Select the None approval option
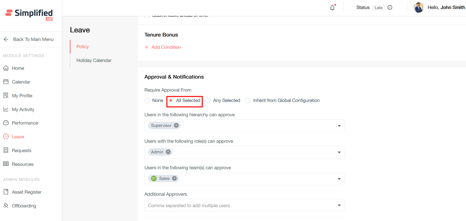This screenshot has height=221, width=466. pyautogui.click(x=147, y=101)
